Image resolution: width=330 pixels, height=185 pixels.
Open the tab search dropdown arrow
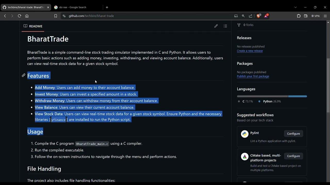(295, 7)
